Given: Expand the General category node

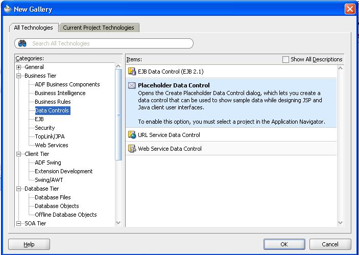Looking at the screenshot, I should coord(19,67).
